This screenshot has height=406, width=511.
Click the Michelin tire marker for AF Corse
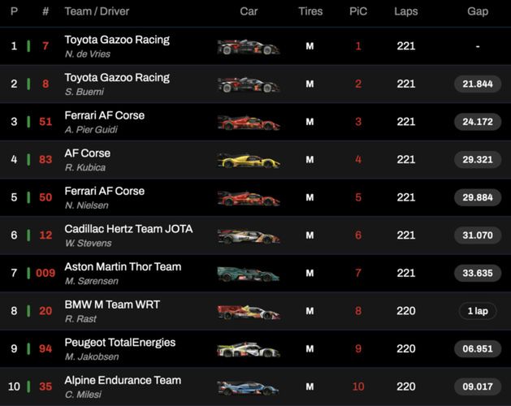[310, 160]
